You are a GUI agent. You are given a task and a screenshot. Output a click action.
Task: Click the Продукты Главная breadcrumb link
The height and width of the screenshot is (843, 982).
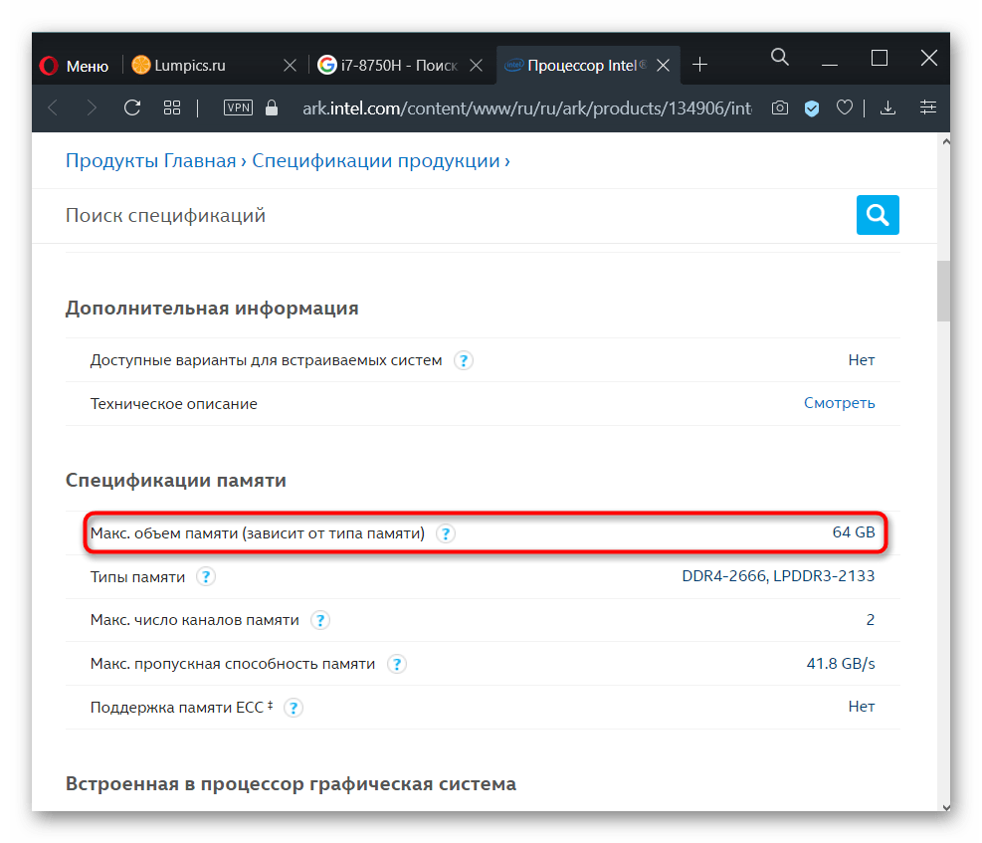click(150, 160)
